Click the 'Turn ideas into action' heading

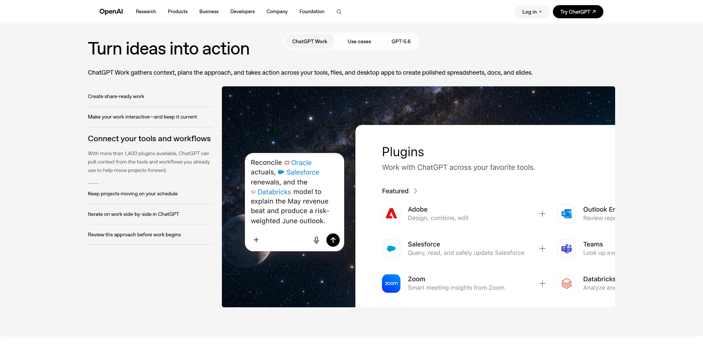pyautogui.click(x=168, y=49)
